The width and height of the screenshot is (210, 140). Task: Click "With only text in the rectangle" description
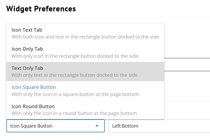tap(75, 75)
